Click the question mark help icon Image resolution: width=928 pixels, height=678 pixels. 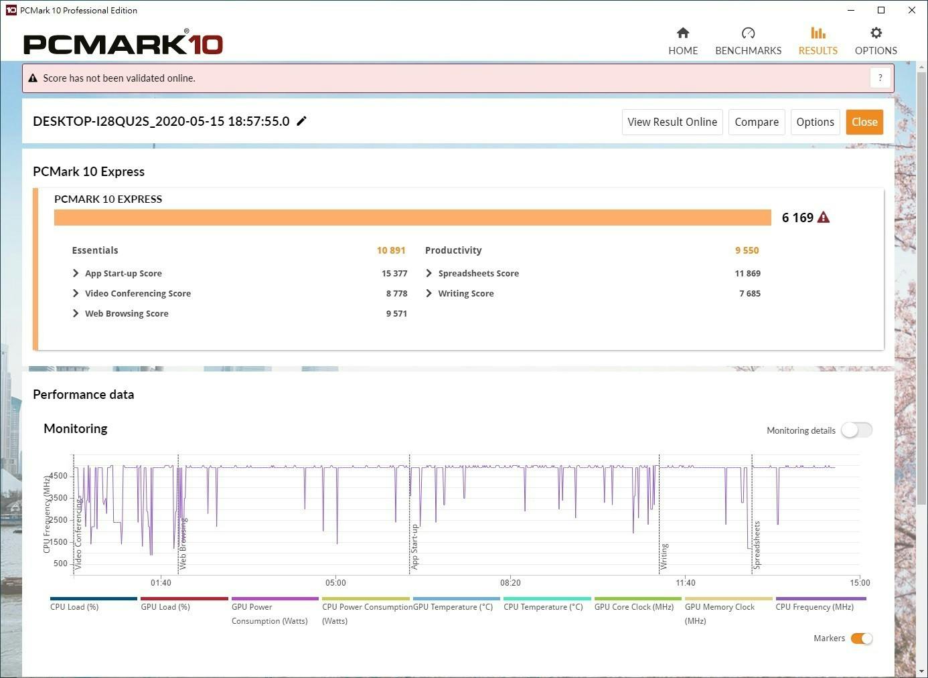point(880,78)
